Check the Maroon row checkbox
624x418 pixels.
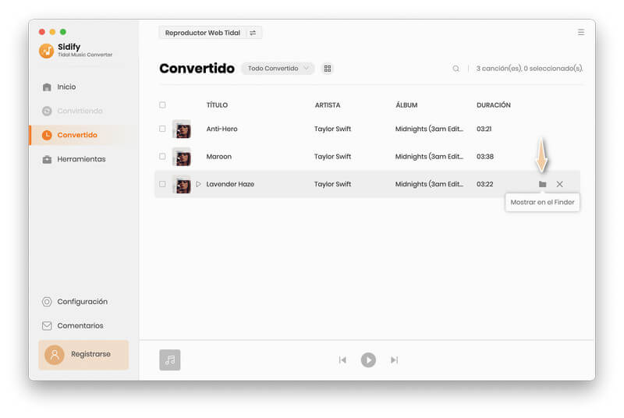pyautogui.click(x=162, y=156)
